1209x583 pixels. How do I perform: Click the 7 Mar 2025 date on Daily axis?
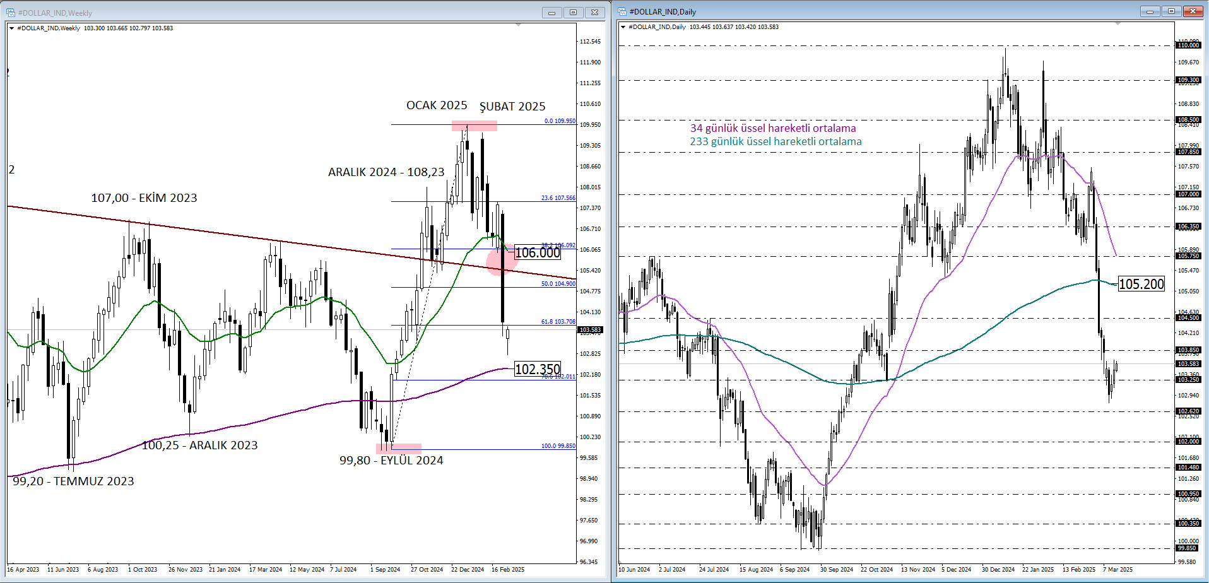tap(1118, 570)
